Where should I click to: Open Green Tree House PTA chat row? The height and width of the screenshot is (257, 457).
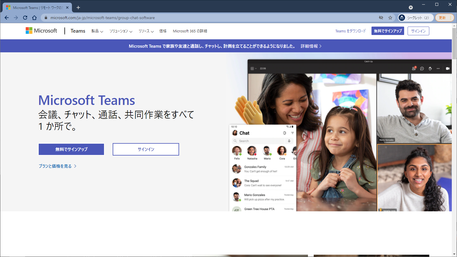coord(263,208)
